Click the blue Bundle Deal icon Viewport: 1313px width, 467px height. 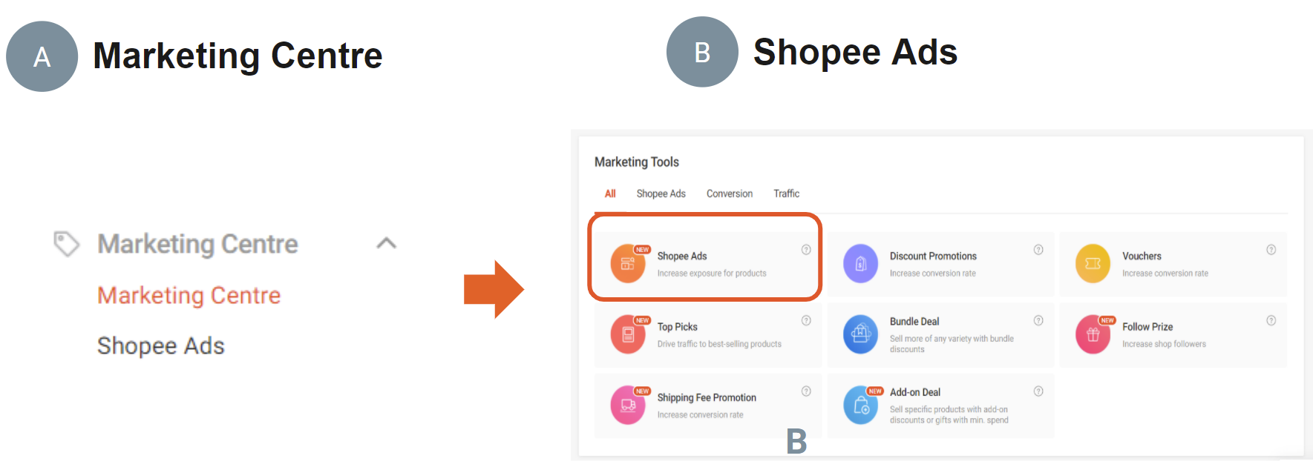[860, 334]
